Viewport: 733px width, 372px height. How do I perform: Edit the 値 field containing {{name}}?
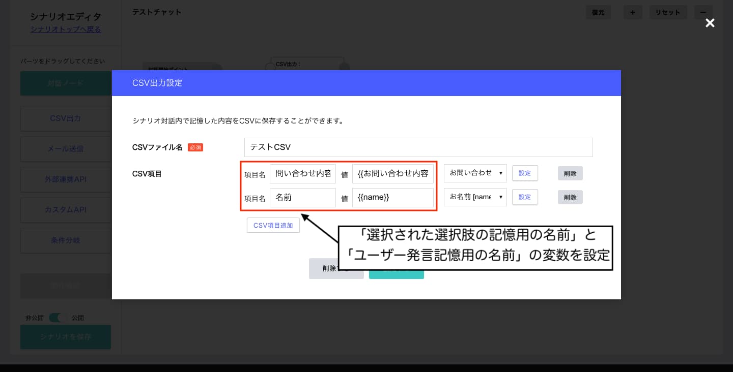pyautogui.click(x=393, y=198)
